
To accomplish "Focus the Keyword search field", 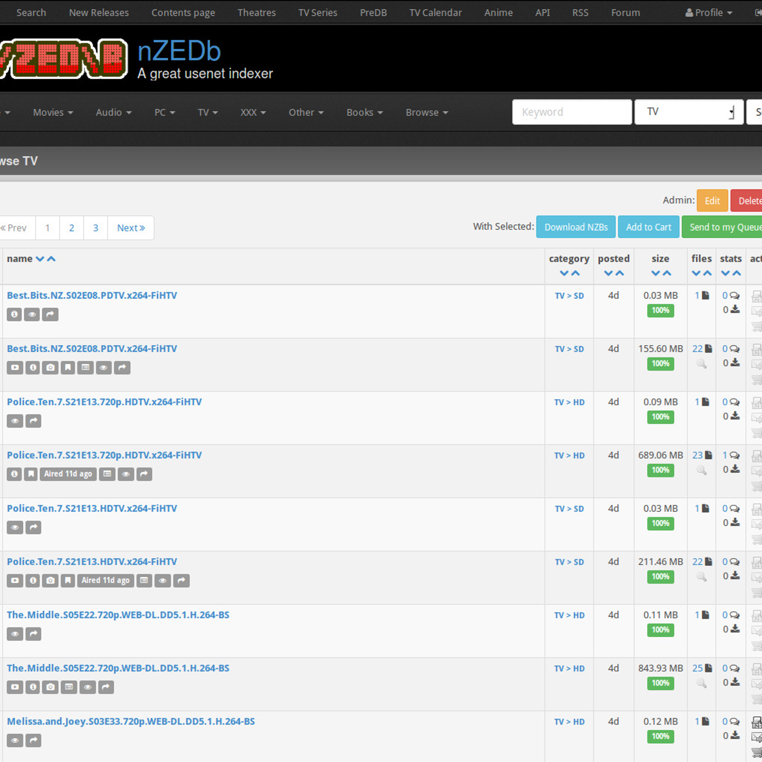I will tap(572, 112).
